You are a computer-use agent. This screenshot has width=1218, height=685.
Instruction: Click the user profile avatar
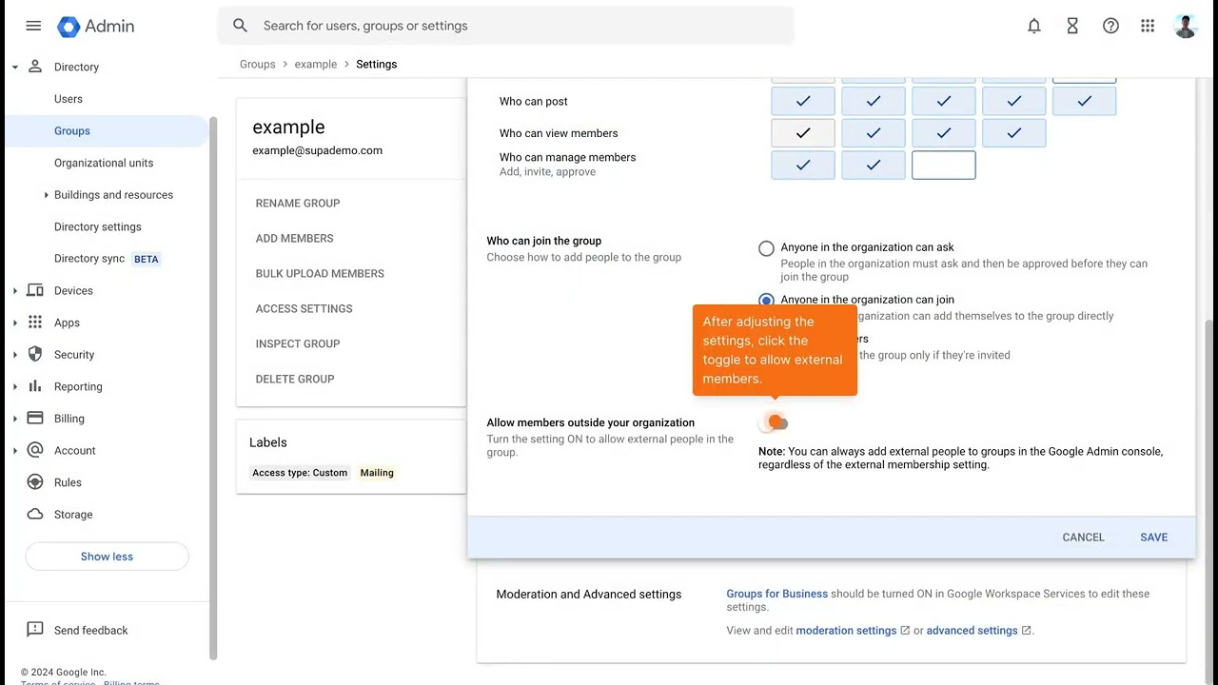coord(1185,26)
